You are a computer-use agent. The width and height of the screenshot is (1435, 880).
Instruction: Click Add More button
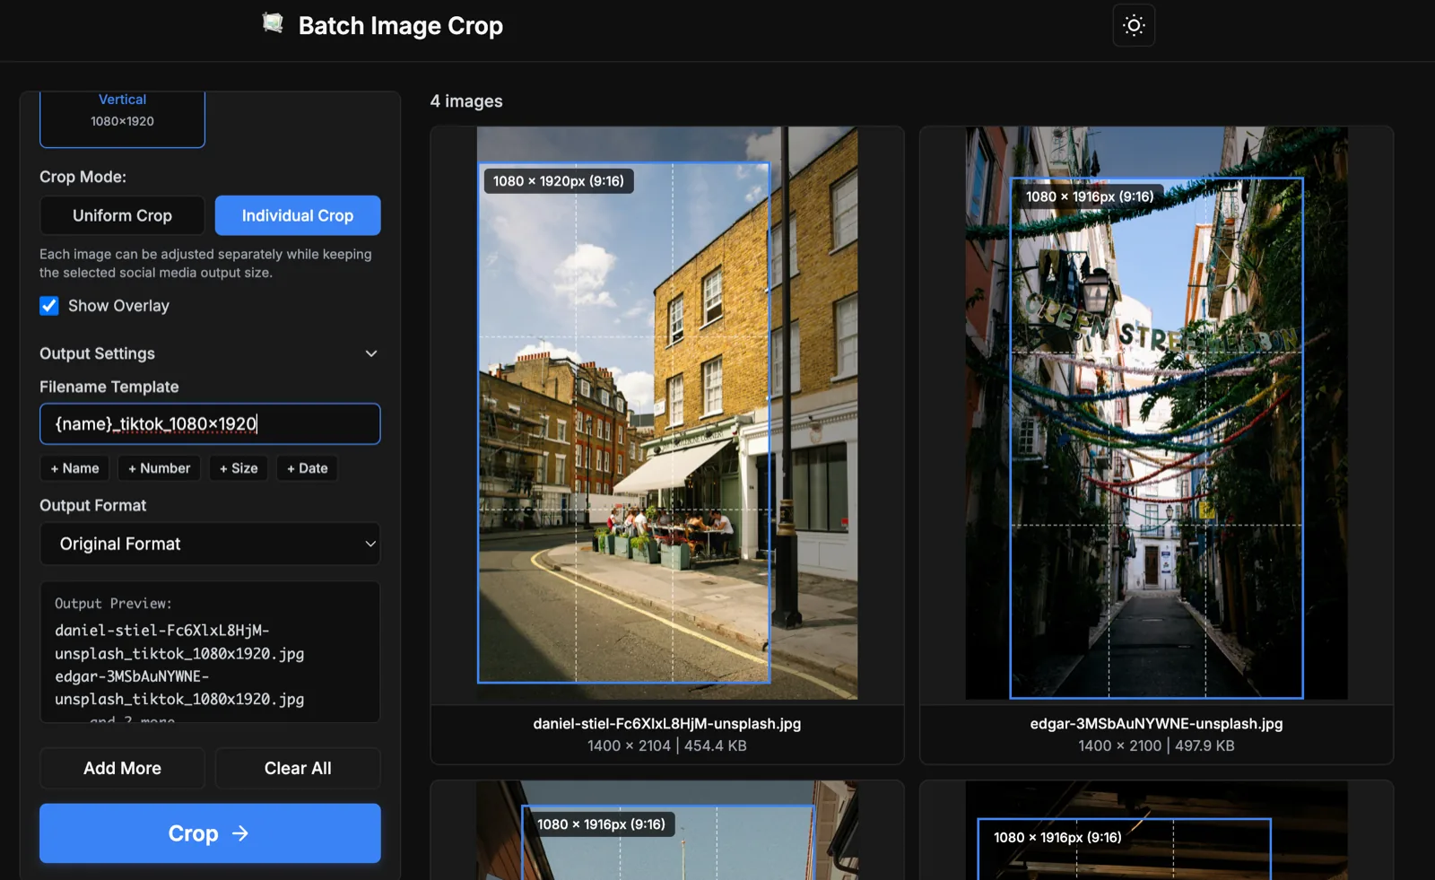[x=122, y=768]
